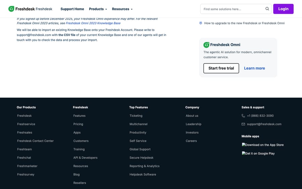Open Freshdesk Contact Center footer link
Viewport: 302px width, 189px height.
tap(35, 141)
